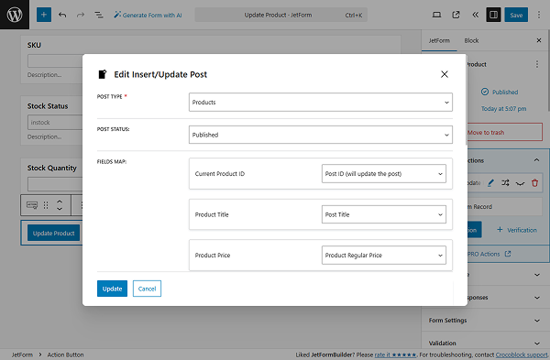Open the block inserter plus button
Image resolution: width=550 pixels, height=360 pixels.
pos(44,15)
